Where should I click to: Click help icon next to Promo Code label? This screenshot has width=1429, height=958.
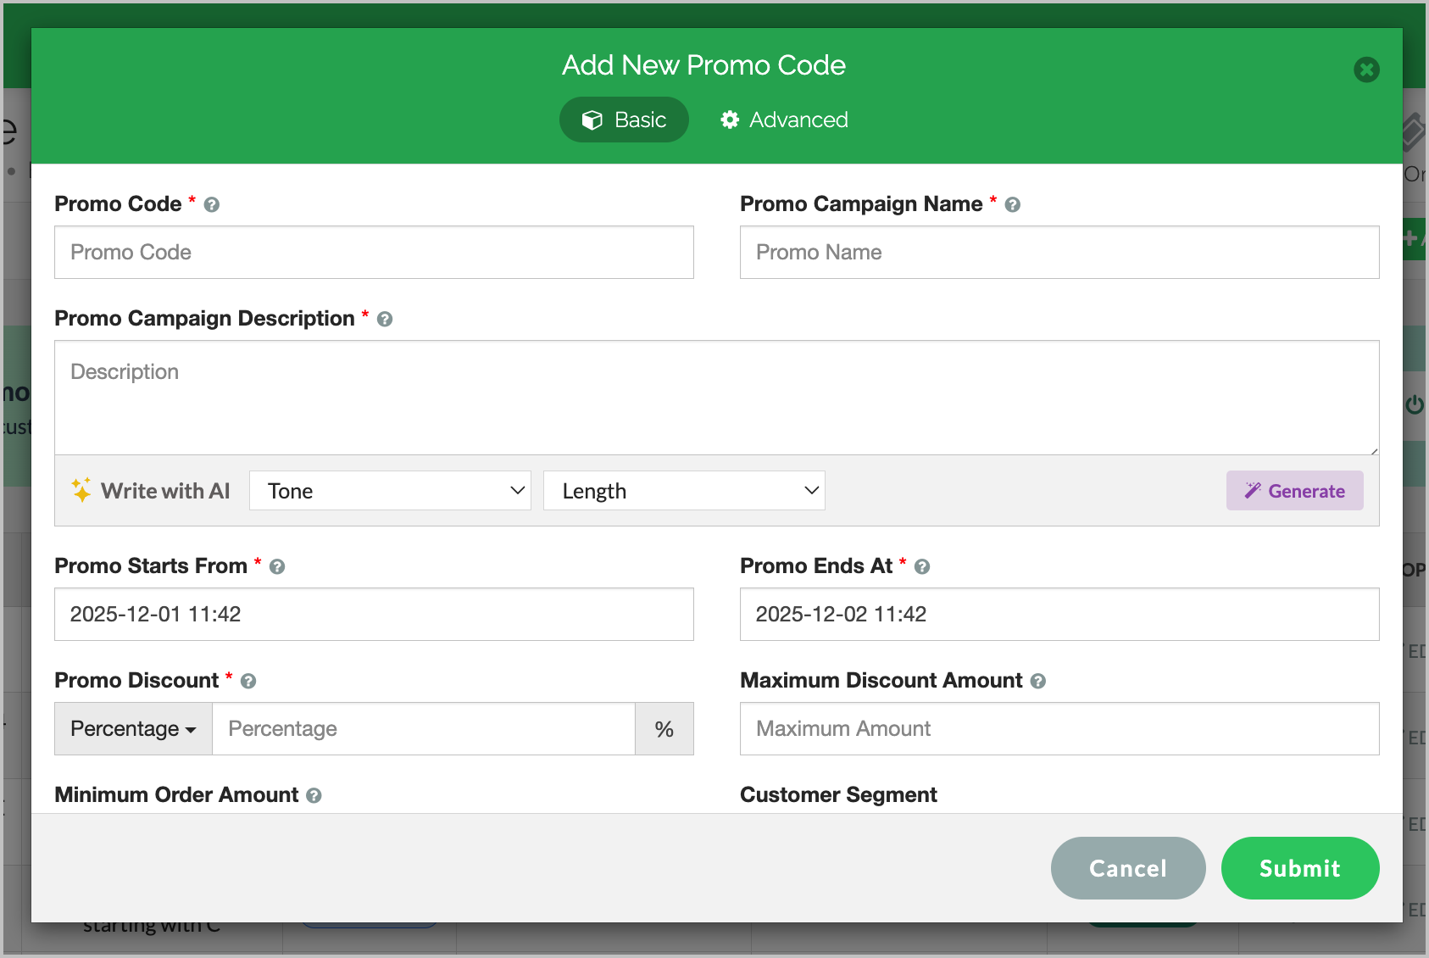click(x=212, y=205)
